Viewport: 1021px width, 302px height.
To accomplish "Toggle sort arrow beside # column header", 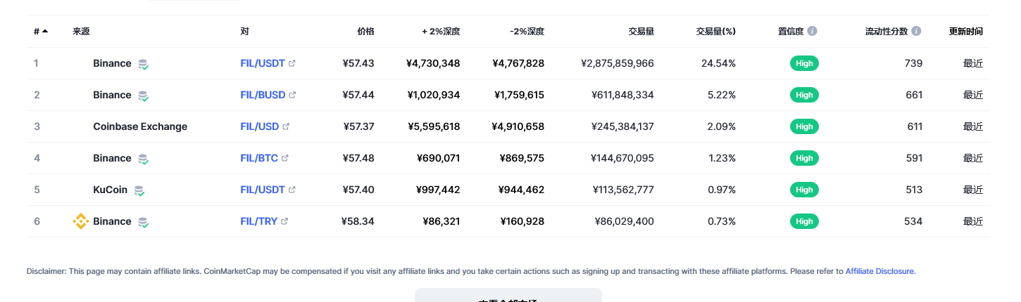I will (45, 32).
